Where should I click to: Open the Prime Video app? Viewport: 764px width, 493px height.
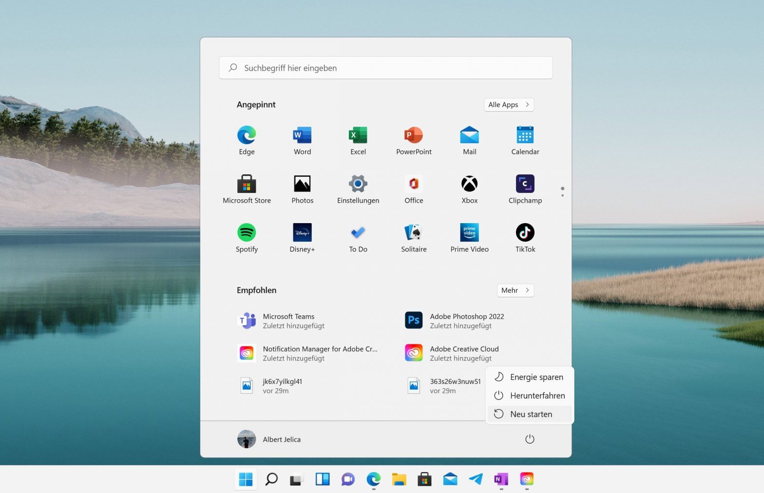[x=469, y=238]
